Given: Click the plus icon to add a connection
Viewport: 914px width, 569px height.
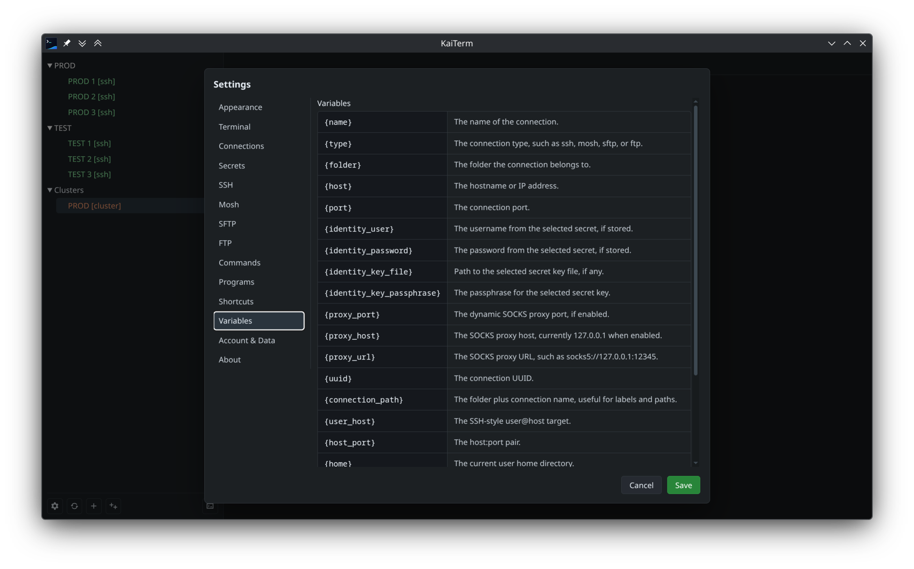Looking at the screenshot, I should pyautogui.click(x=93, y=506).
